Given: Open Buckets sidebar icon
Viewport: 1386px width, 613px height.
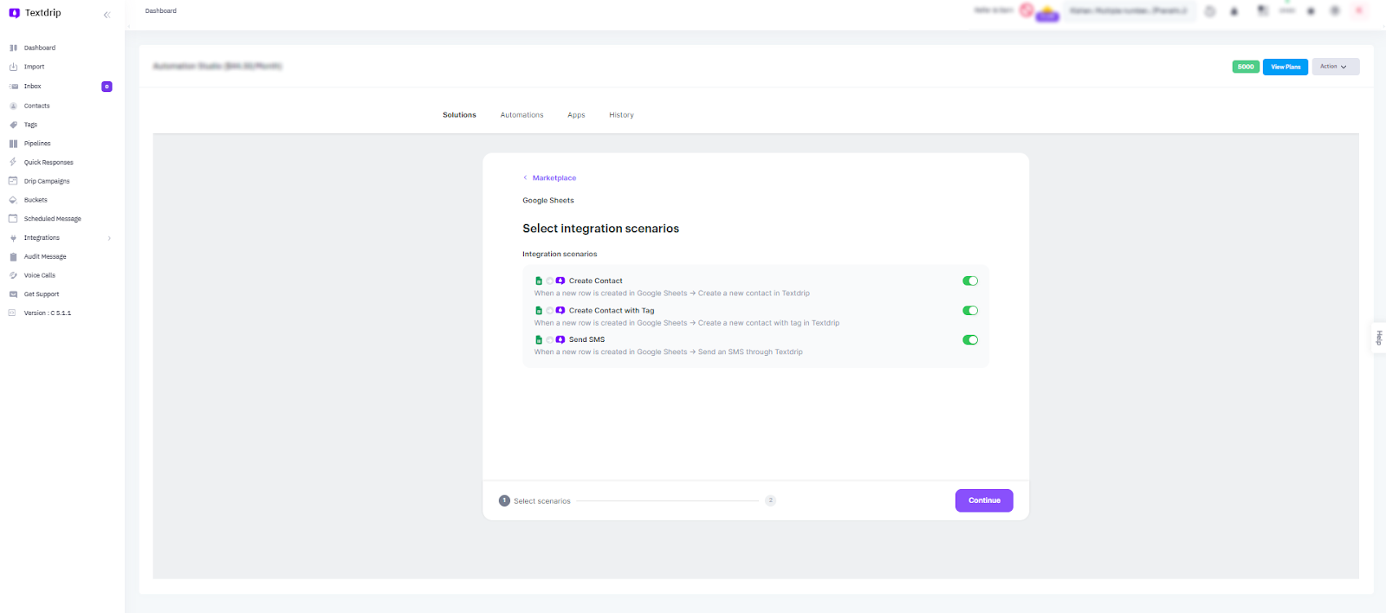Looking at the screenshot, I should (13, 200).
